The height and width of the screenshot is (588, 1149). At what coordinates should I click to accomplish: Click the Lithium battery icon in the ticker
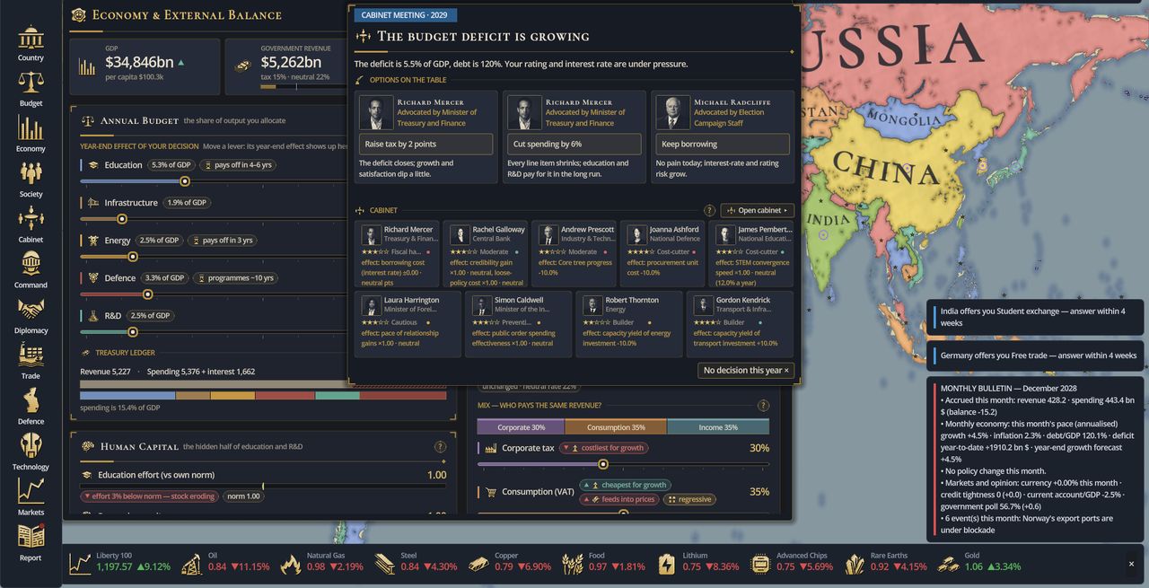[667, 563]
